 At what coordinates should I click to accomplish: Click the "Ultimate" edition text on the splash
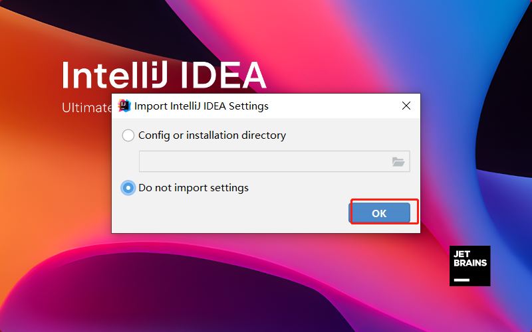click(86, 108)
